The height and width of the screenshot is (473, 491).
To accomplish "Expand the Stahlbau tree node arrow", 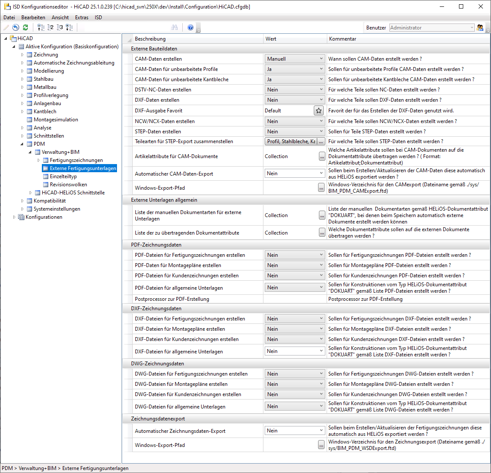I will [x=22, y=79].
